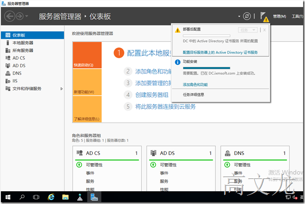Click the 文件和存储服务 sidebar icon

pyautogui.click(x=8, y=89)
